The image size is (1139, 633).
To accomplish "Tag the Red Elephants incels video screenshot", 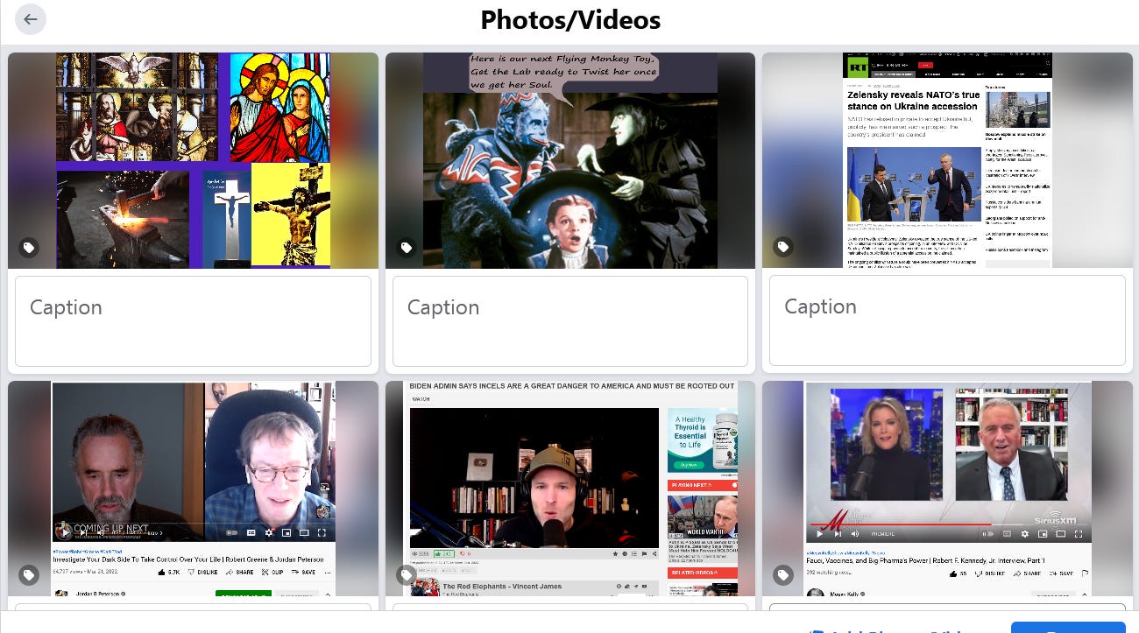I will coord(407,575).
